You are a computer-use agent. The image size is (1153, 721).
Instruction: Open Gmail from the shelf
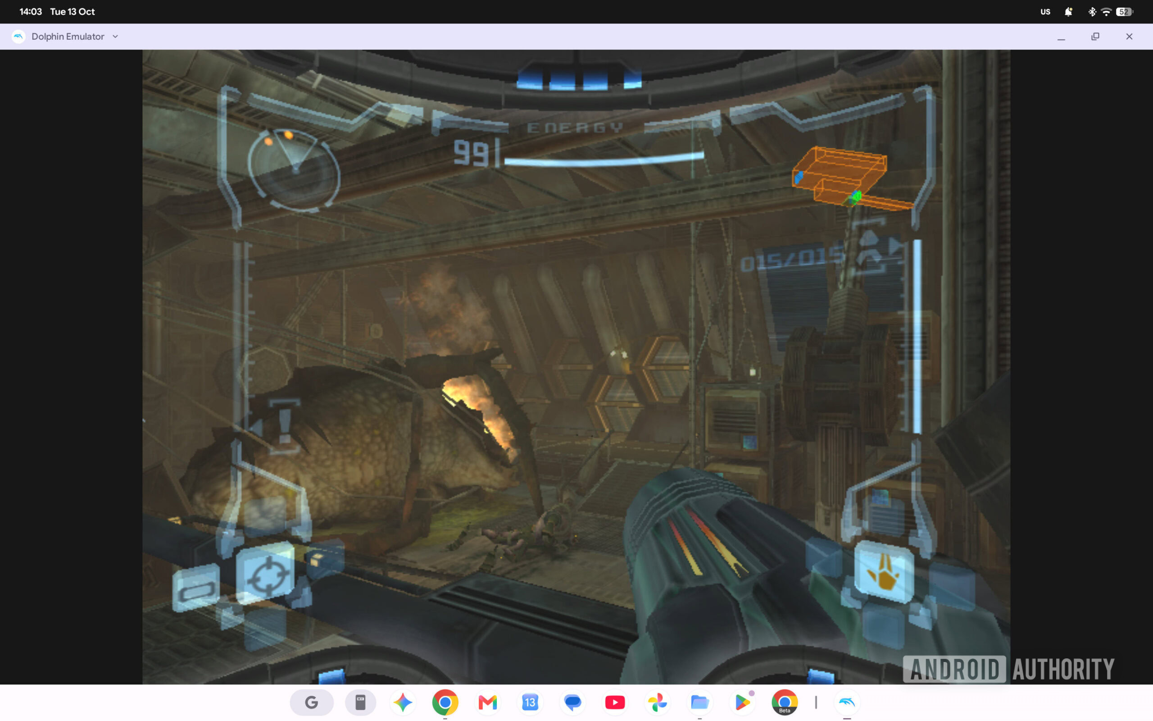(x=487, y=703)
